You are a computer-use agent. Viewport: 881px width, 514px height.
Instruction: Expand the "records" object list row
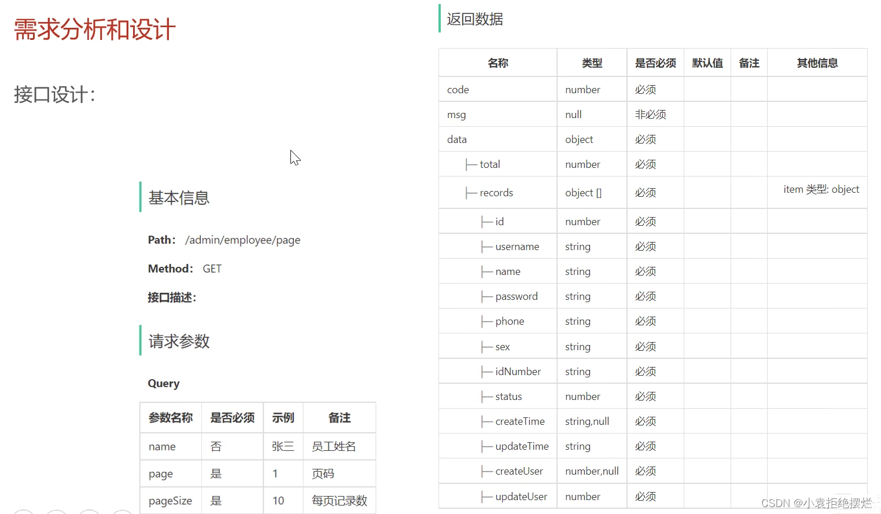[x=497, y=192]
